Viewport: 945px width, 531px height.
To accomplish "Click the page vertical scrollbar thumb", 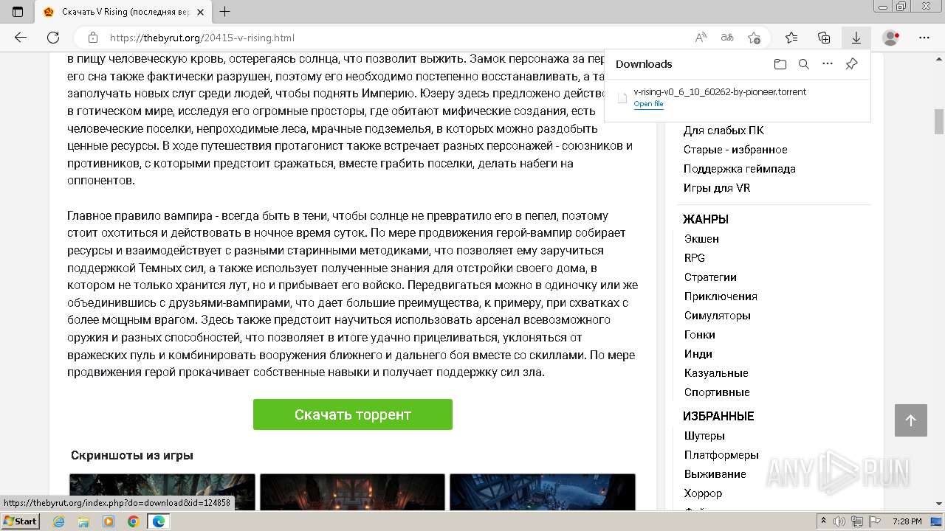I will (939, 122).
